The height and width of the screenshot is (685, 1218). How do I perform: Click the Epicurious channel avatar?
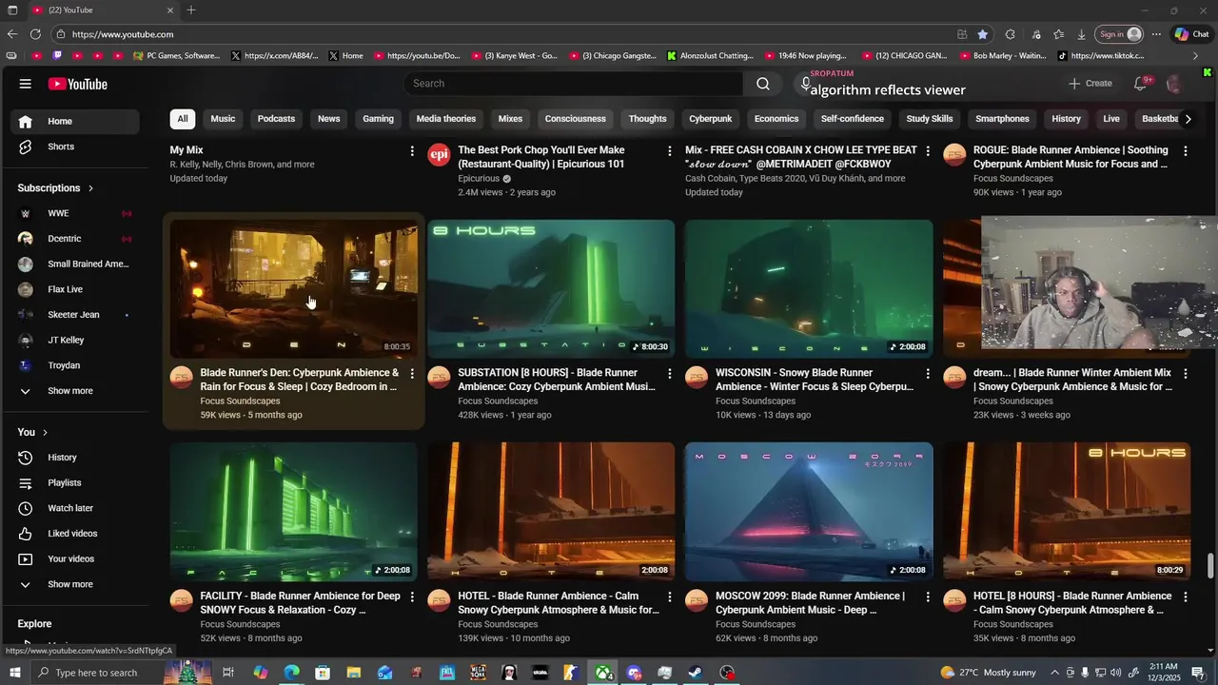coord(439,155)
